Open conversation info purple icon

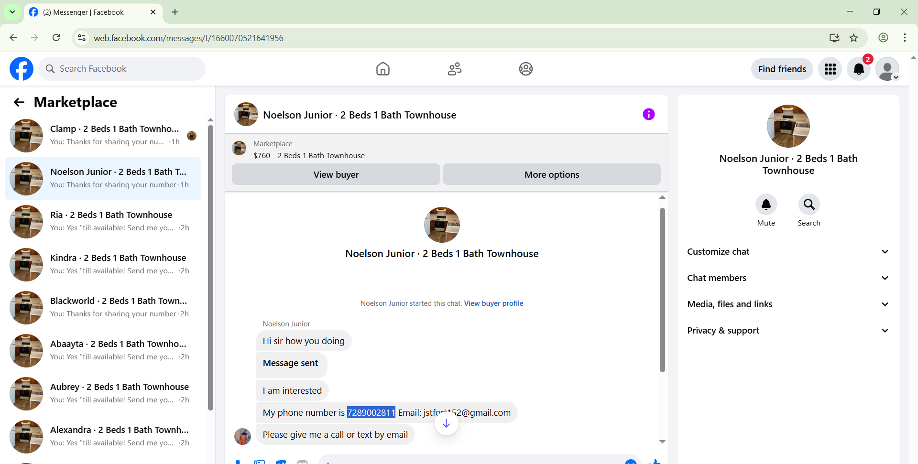649,114
